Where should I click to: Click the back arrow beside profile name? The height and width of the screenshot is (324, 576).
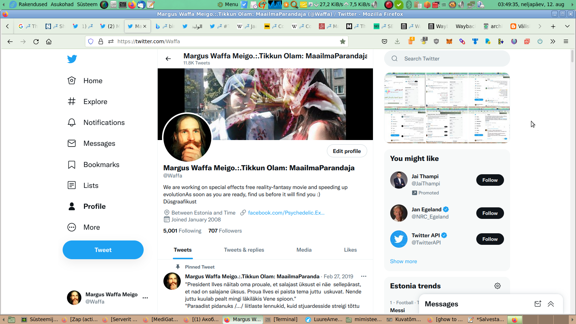coord(168,59)
